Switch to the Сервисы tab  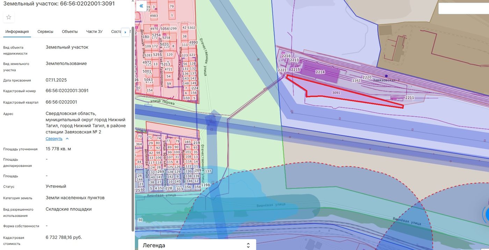point(45,31)
